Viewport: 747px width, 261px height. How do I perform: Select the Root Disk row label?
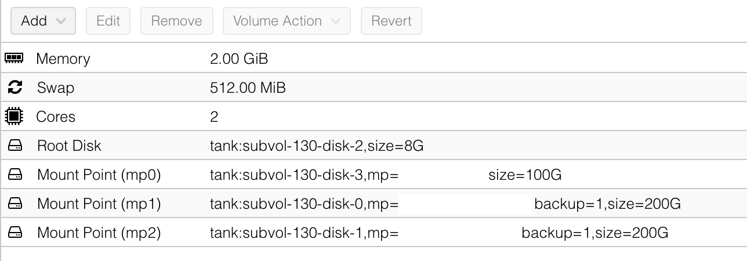pos(69,146)
